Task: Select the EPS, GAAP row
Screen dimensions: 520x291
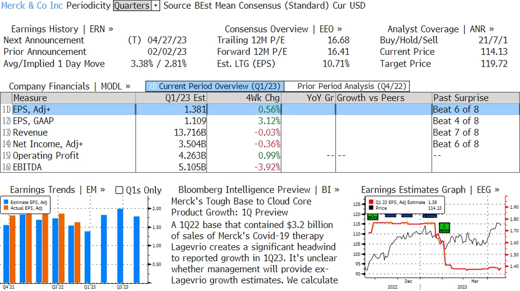Action: 260,121
